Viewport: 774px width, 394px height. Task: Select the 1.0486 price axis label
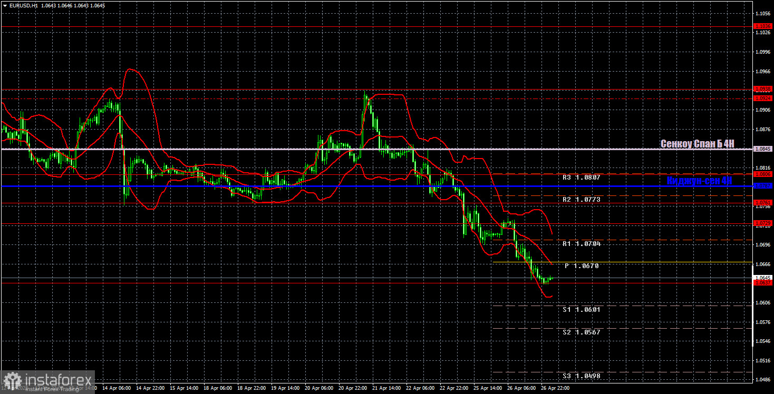[x=763, y=380]
